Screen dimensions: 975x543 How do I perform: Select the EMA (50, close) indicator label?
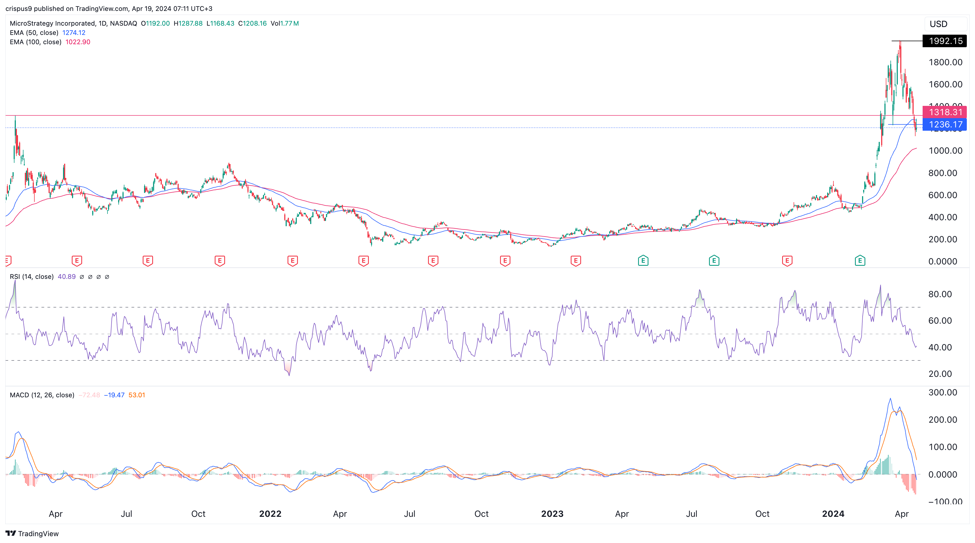[x=34, y=32]
